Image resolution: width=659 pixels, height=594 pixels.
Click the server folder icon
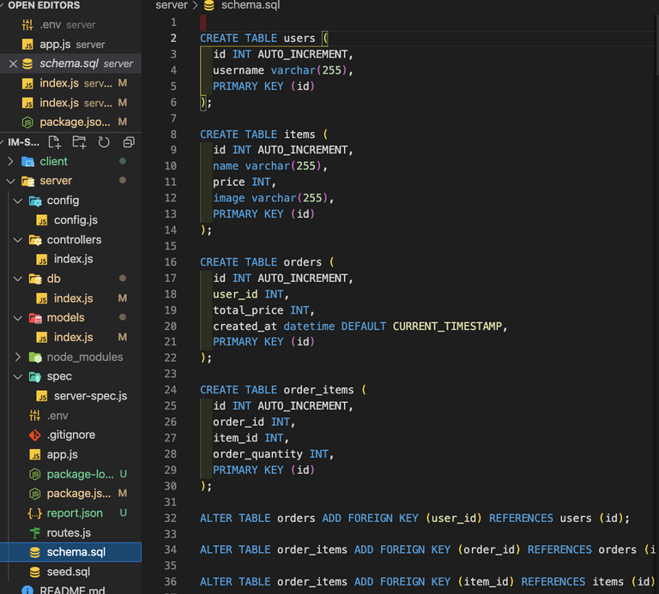click(x=27, y=181)
